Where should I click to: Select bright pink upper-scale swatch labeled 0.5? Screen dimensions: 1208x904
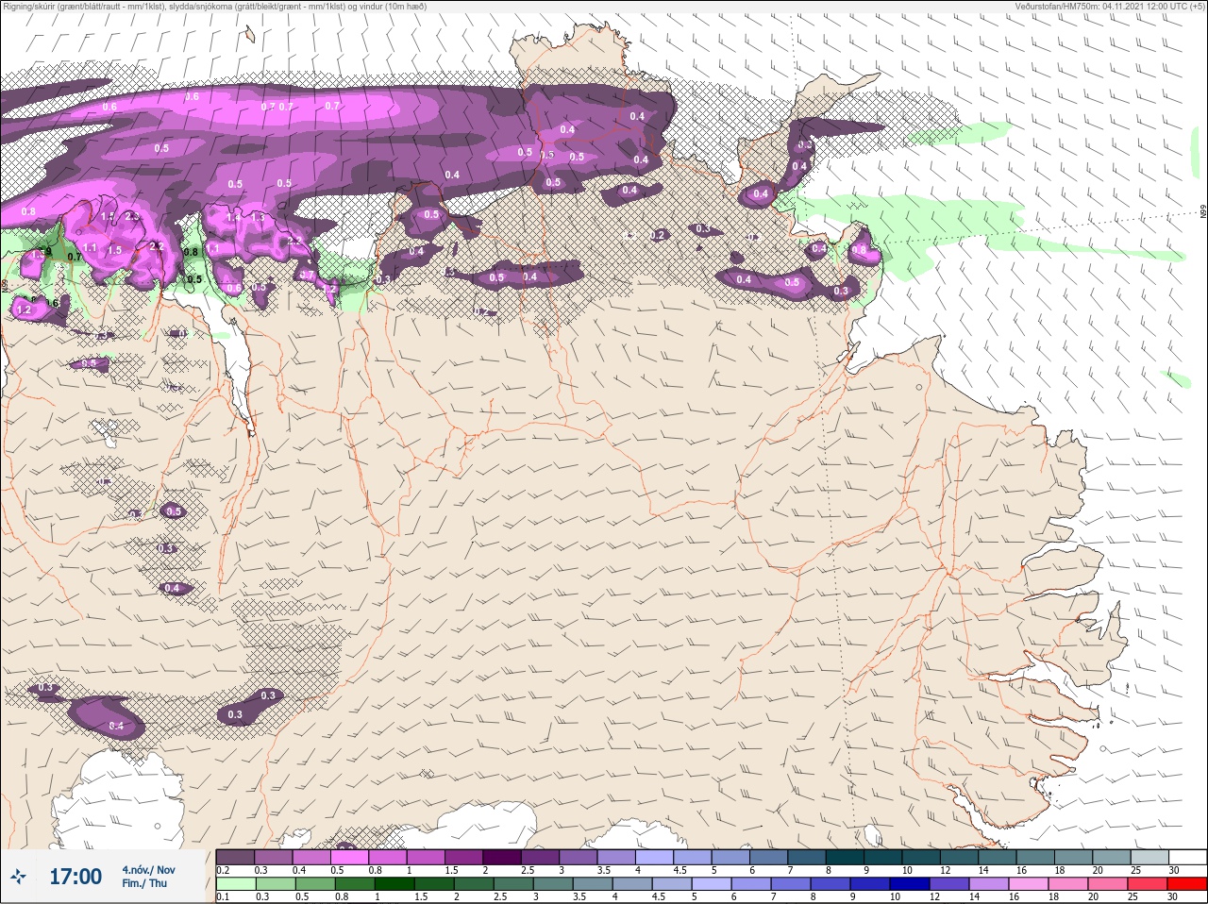[349, 857]
